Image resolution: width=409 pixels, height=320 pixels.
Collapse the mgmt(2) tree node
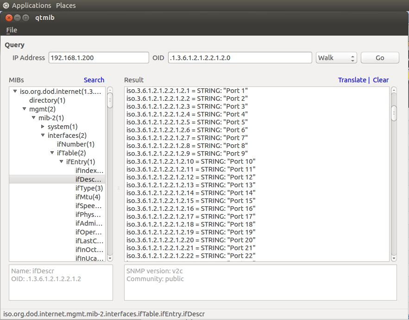pos(25,109)
